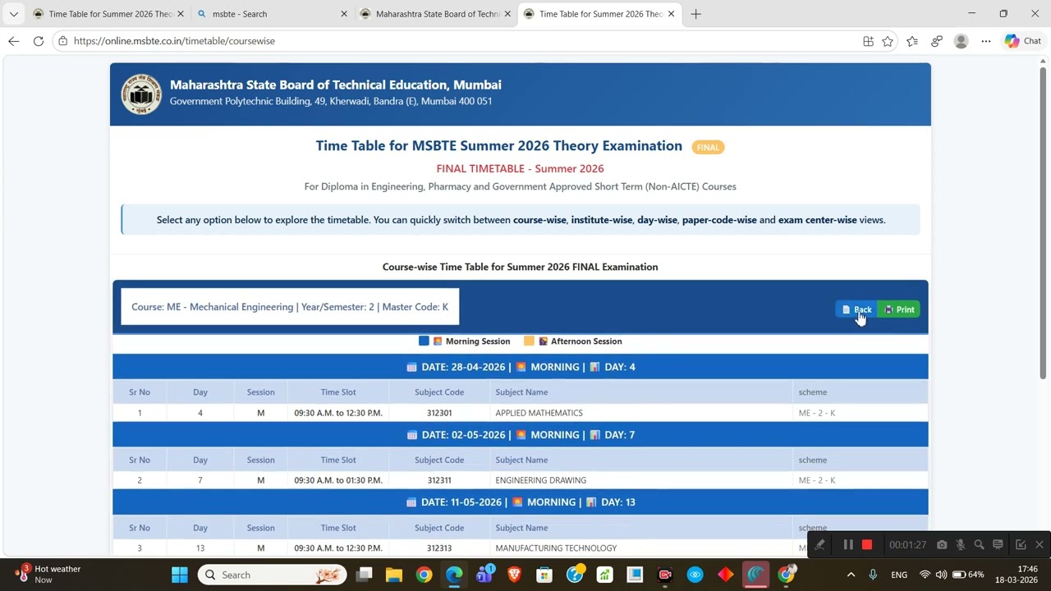Minimize the recorder toolbar to corner

pyautogui.click(x=1021, y=544)
